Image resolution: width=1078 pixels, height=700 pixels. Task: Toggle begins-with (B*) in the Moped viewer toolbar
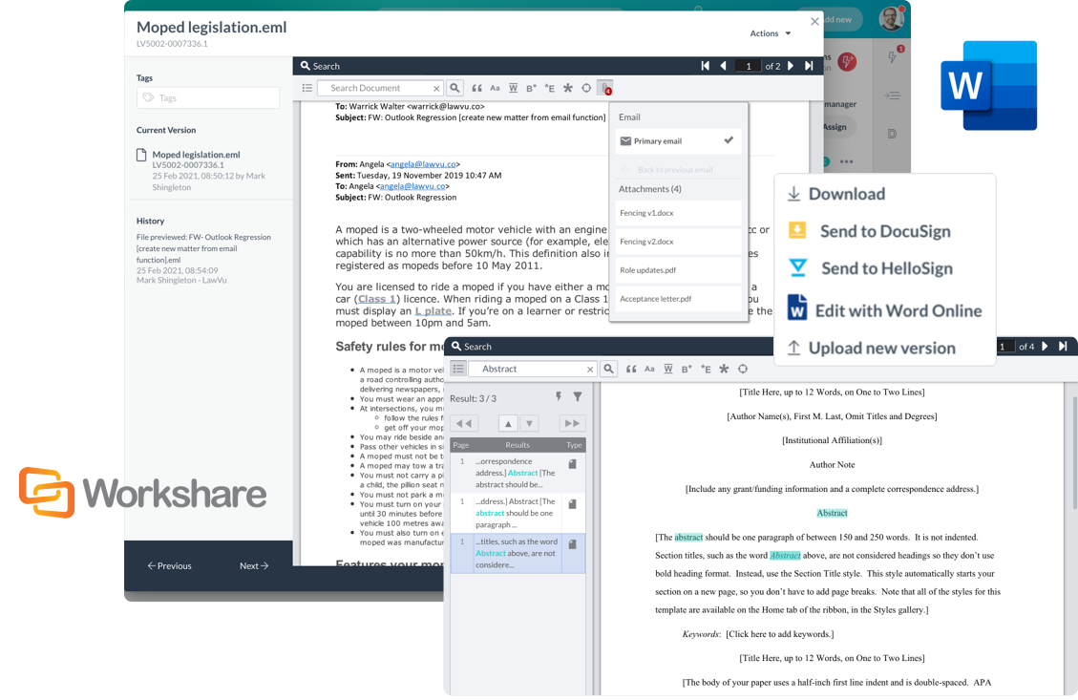coord(531,88)
